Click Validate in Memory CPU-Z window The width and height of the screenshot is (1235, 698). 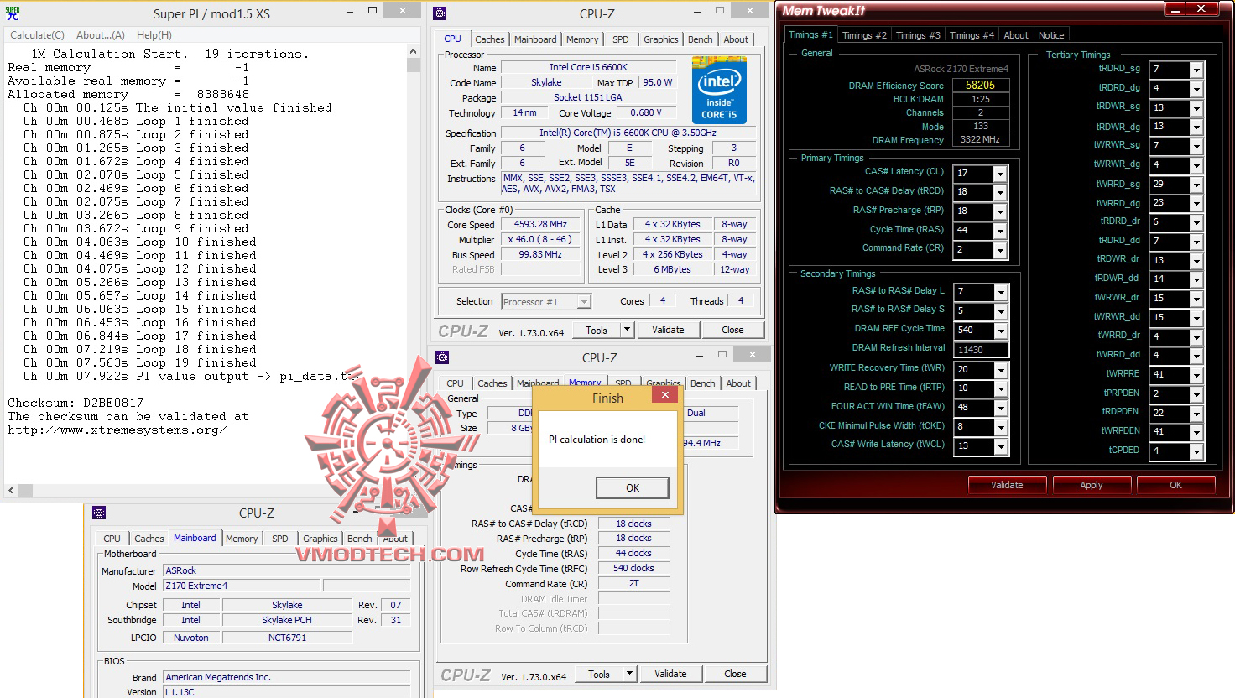pyautogui.click(x=670, y=674)
